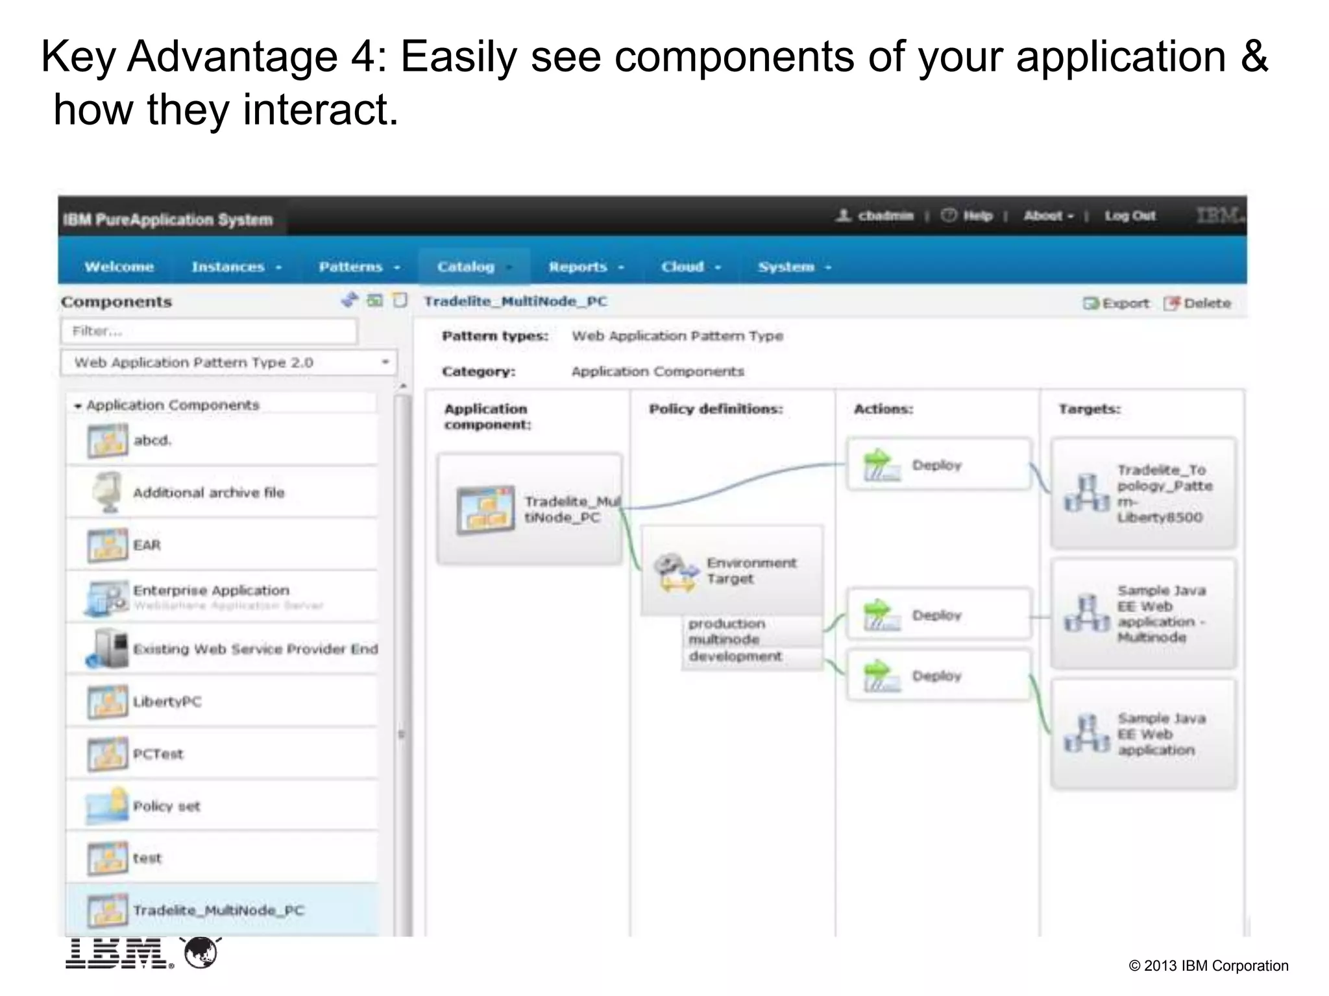Click the Environment Target policy icon

click(x=676, y=571)
